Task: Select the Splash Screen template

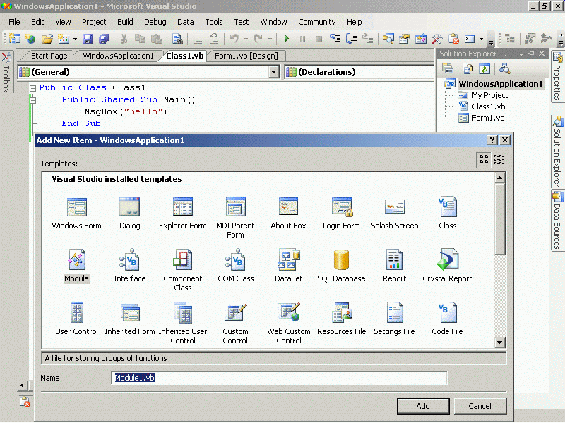Action: (394, 207)
